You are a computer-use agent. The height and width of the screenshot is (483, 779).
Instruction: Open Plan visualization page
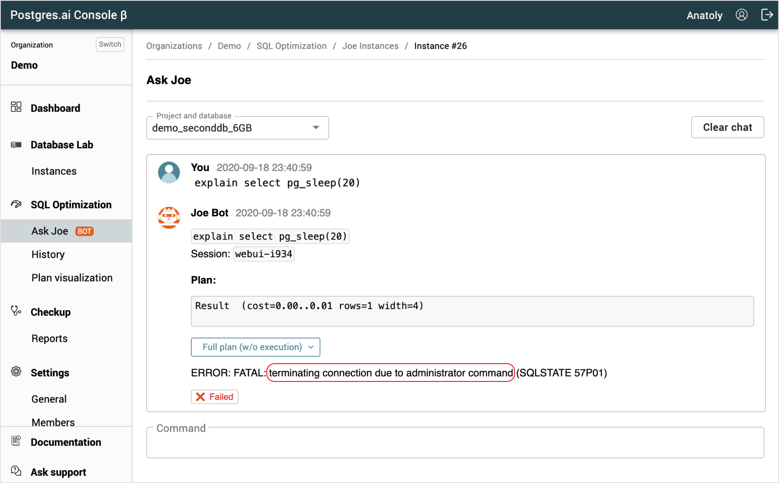click(72, 278)
